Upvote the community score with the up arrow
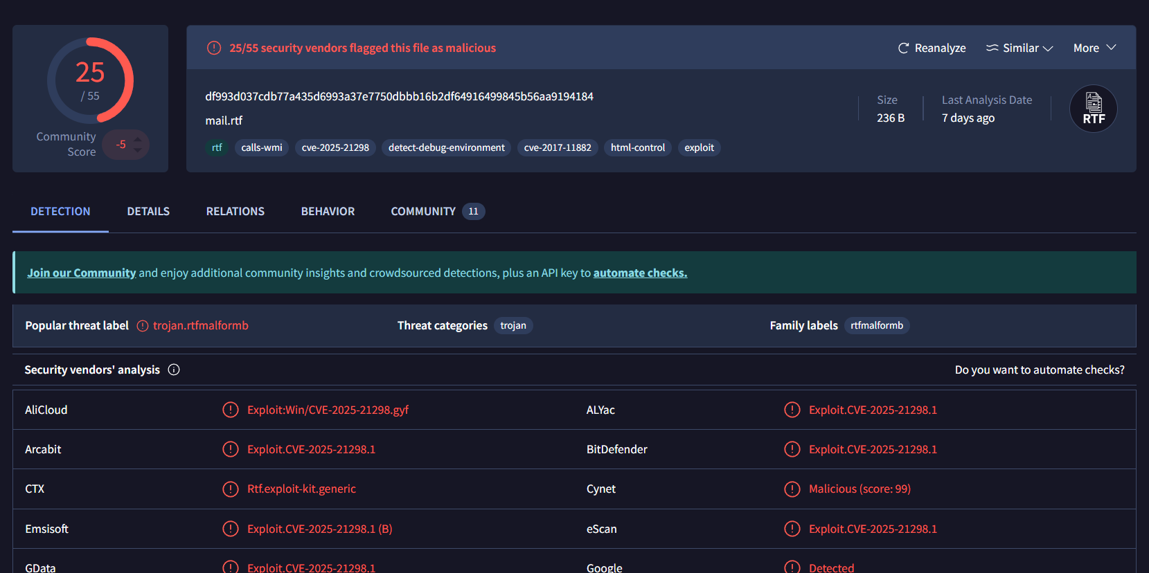1149x573 pixels. tap(138, 139)
